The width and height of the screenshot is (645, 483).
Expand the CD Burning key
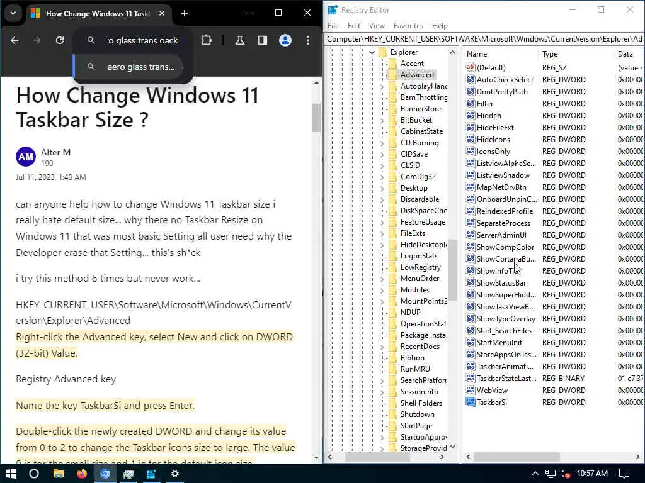click(x=382, y=143)
